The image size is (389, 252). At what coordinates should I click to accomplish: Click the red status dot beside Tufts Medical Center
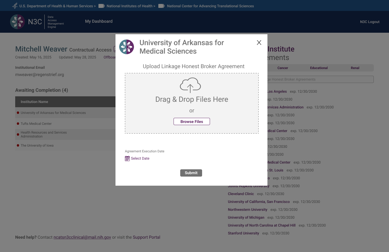18,123
